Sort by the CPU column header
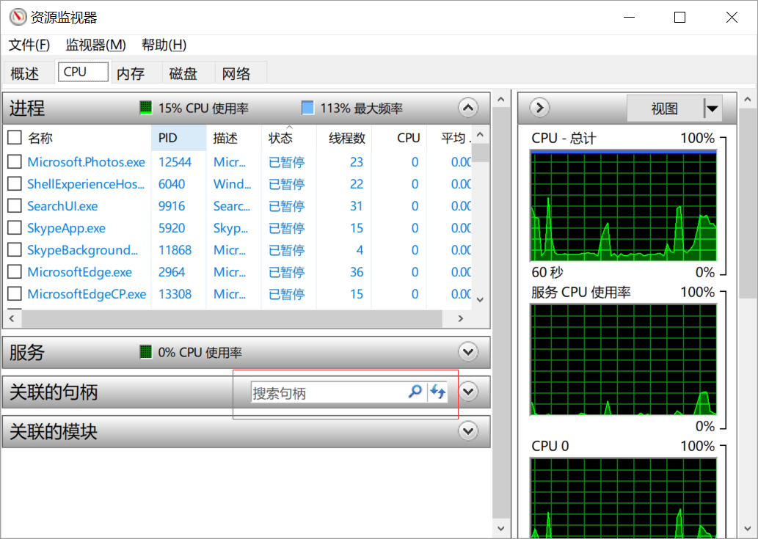The image size is (758, 539). point(399,138)
